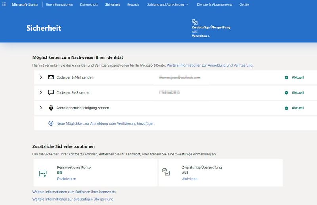The width and height of the screenshot is (317, 205).
Task: Expand the Code per E-Mail senden row
Action: coord(41,77)
